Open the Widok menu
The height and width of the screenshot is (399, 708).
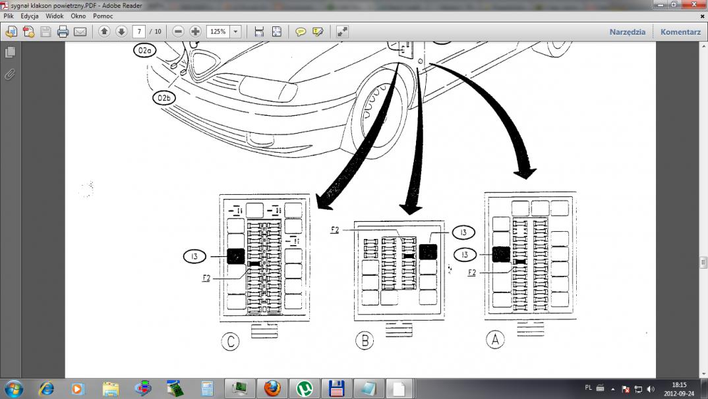[55, 16]
